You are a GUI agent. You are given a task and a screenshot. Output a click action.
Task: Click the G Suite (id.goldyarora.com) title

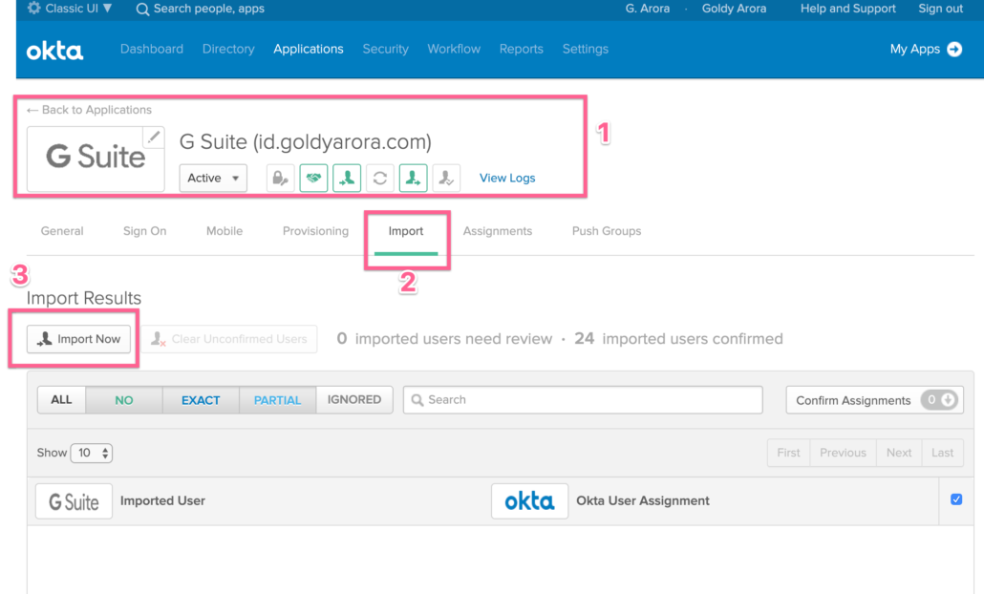[x=305, y=141]
